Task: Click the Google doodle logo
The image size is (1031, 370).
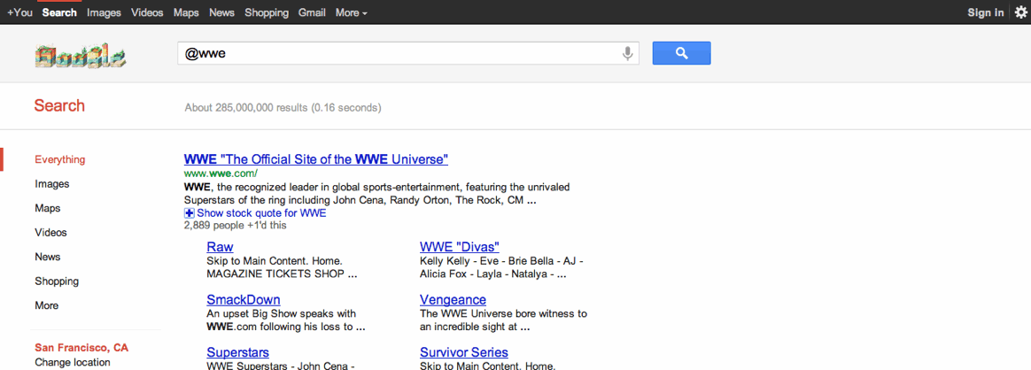Action: point(80,58)
